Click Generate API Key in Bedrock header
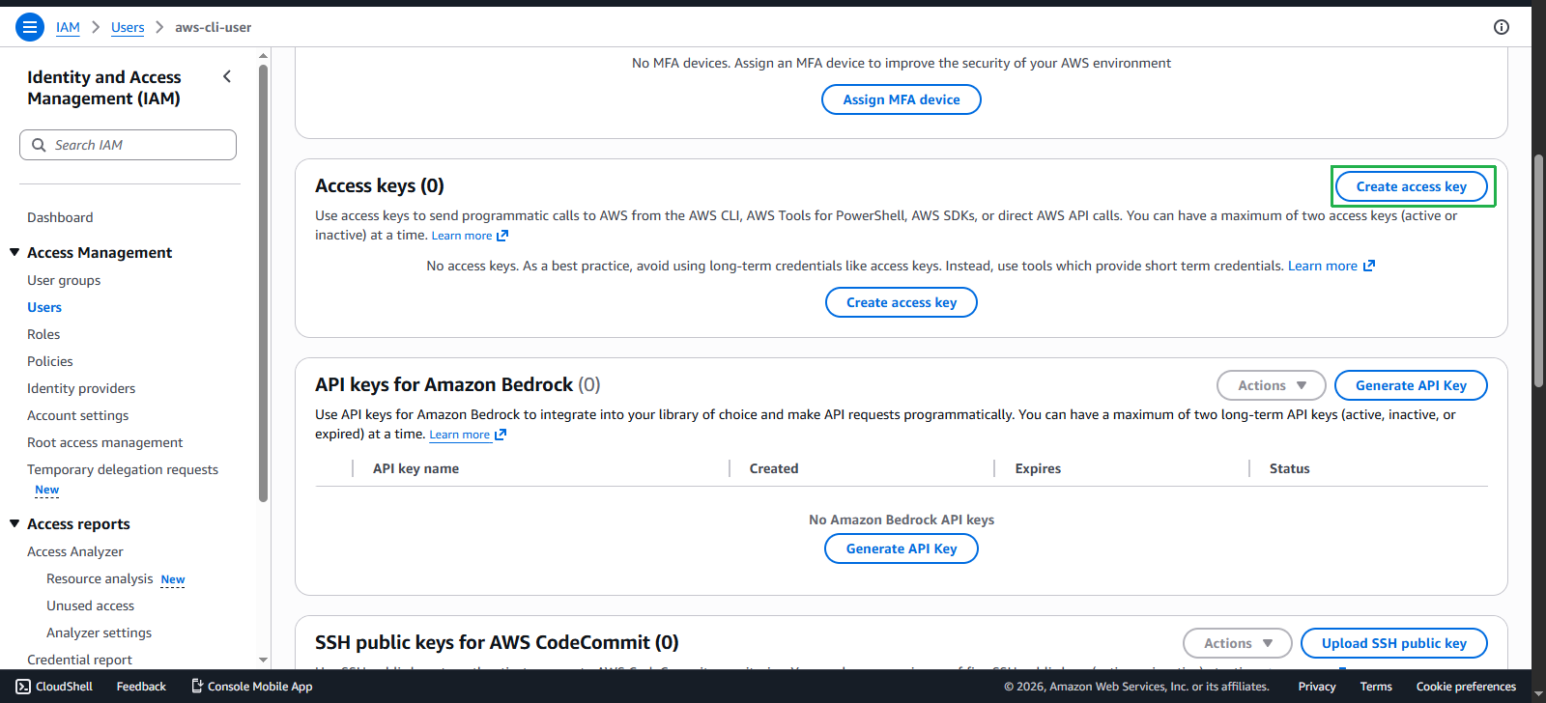 tap(1411, 385)
